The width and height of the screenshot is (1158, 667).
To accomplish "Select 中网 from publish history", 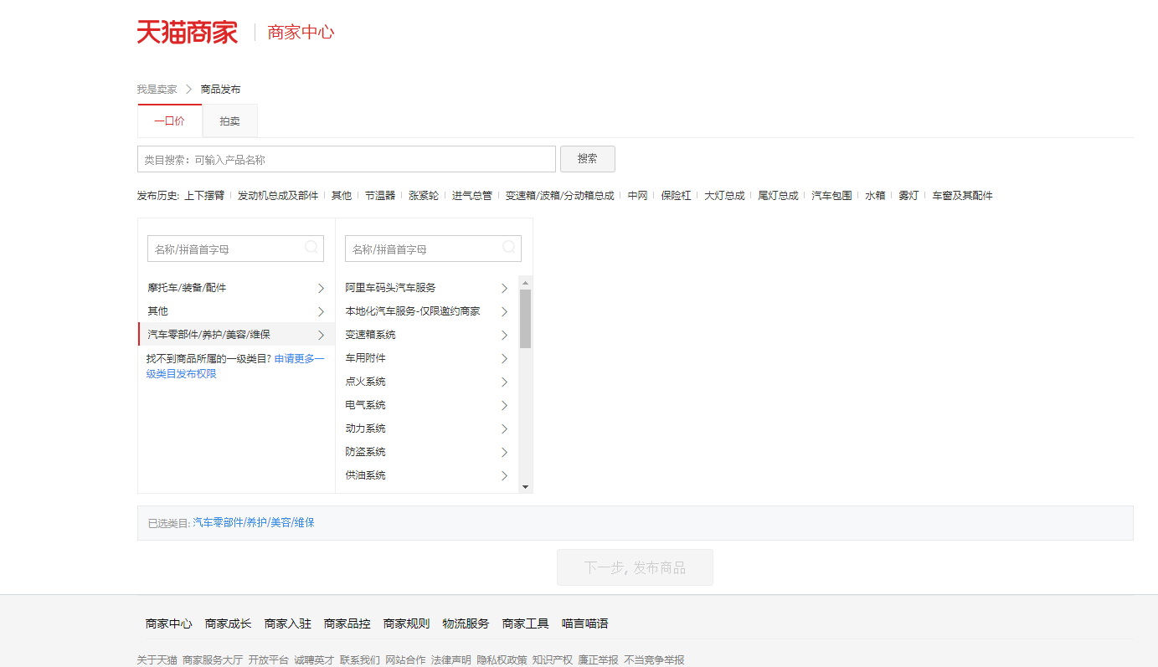I will 638,195.
